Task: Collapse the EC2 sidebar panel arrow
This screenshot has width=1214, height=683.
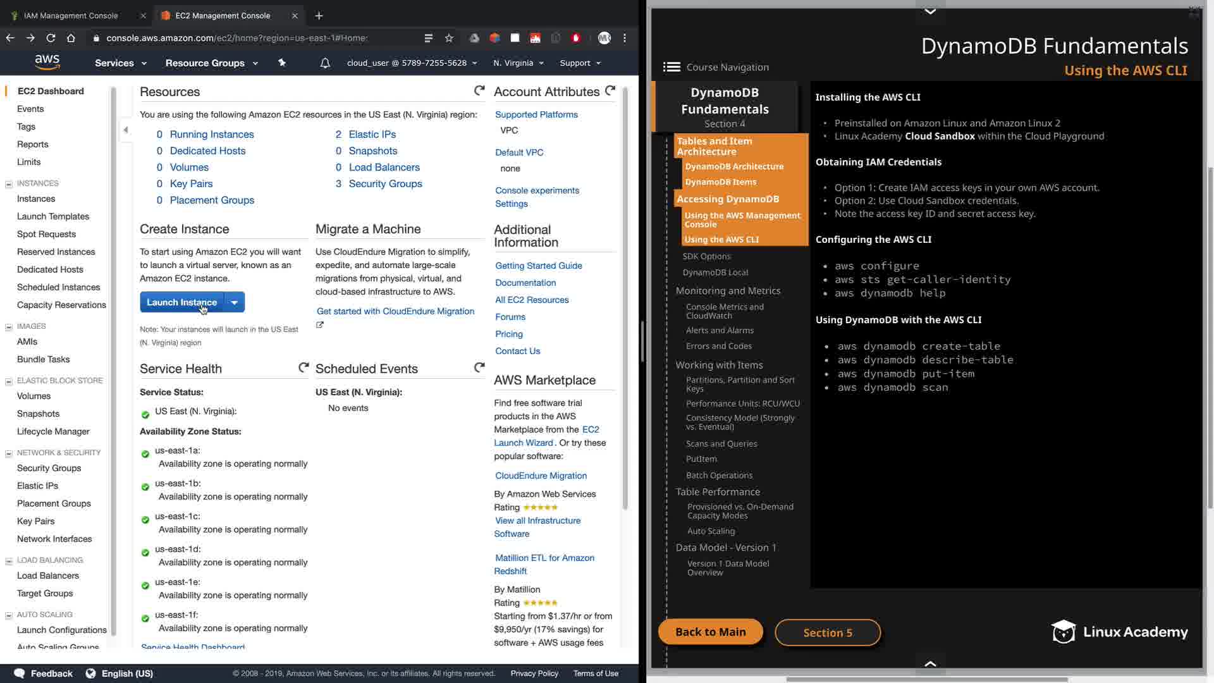Action: click(x=126, y=130)
